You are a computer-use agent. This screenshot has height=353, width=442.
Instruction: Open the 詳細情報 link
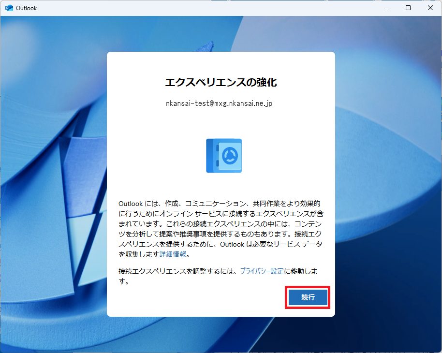(x=173, y=254)
